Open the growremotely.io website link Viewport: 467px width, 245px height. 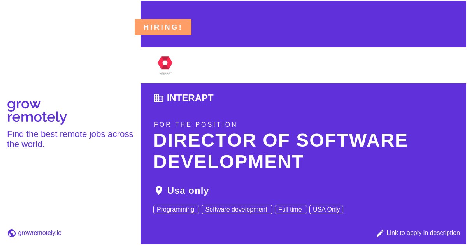40,233
